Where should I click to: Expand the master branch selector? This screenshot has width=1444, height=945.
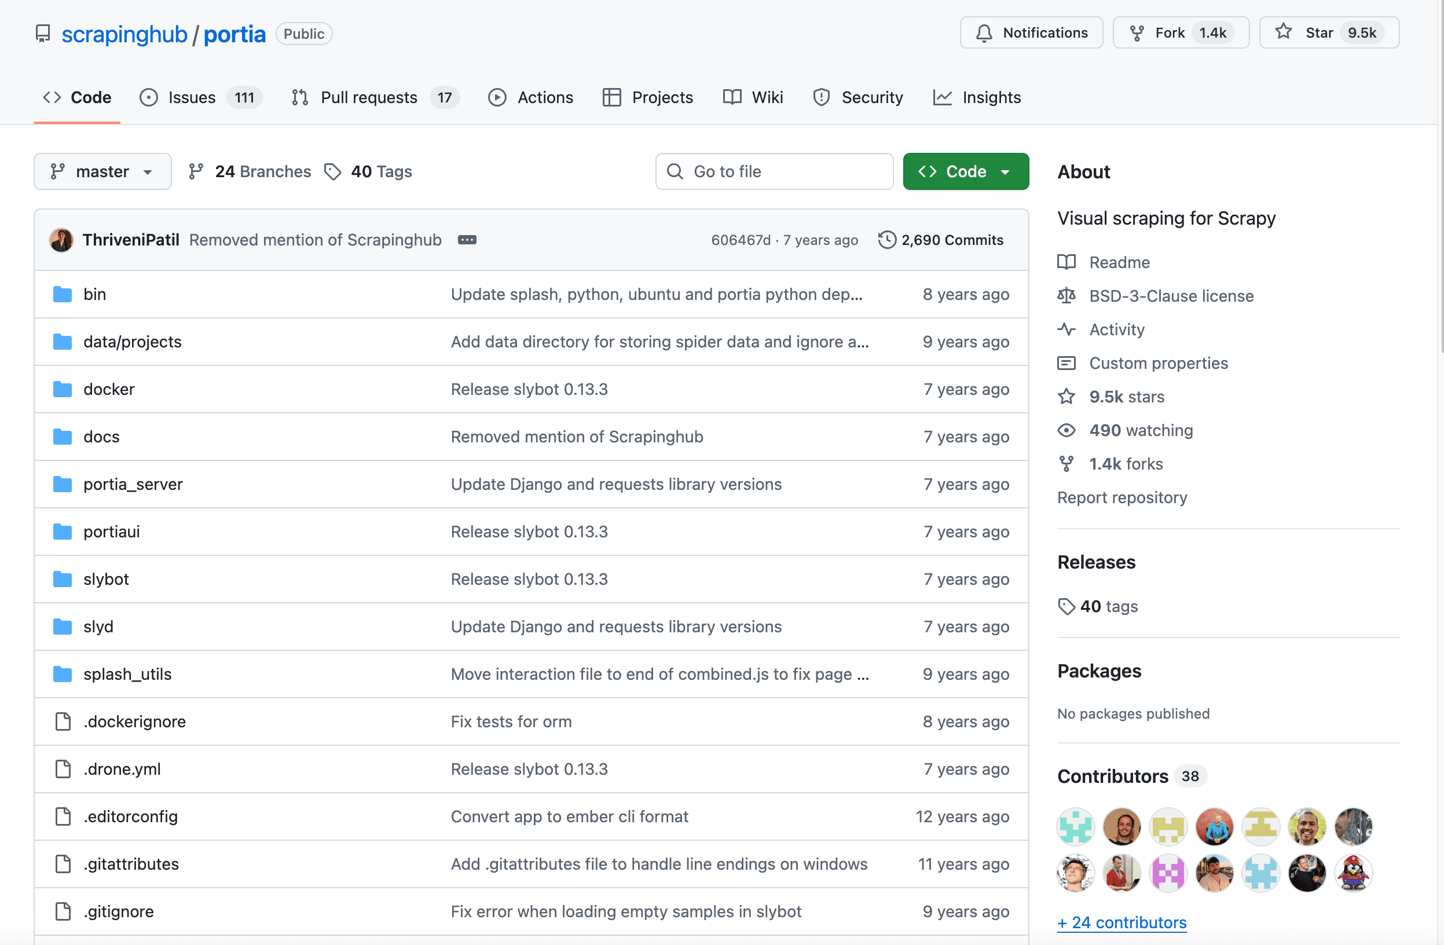click(x=102, y=171)
